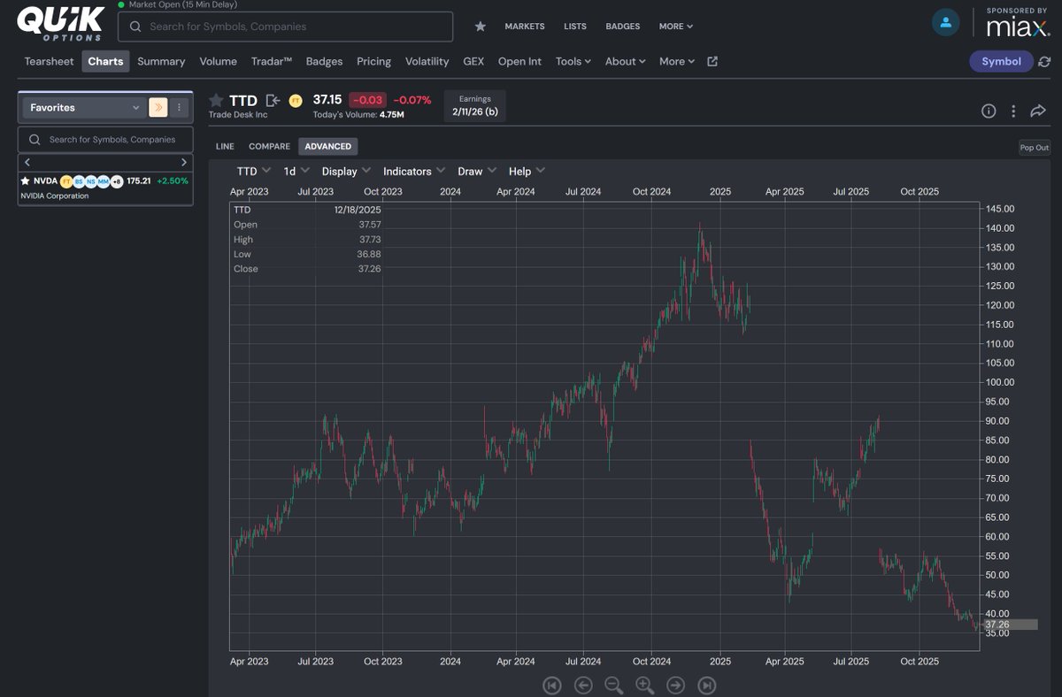Zoom in the chart with plus magnifier
1062x697 pixels.
pos(644,685)
